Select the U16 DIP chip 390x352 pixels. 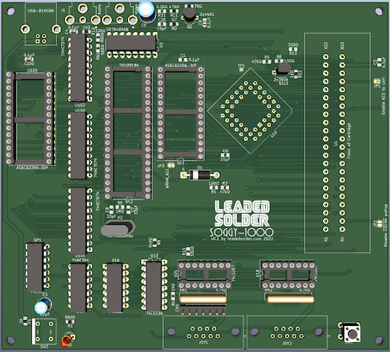pyautogui.click(x=115, y=287)
